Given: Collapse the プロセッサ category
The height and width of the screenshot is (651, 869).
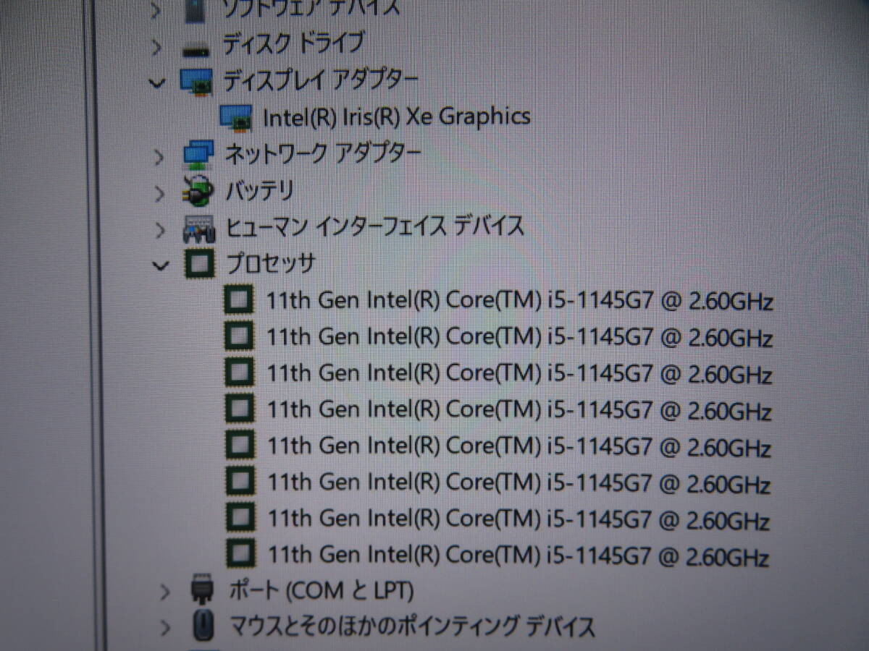Looking at the screenshot, I should coord(160,265).
